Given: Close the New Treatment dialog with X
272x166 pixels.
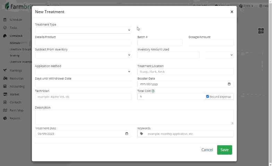Looking at the screenshot, I should point(232,12).
